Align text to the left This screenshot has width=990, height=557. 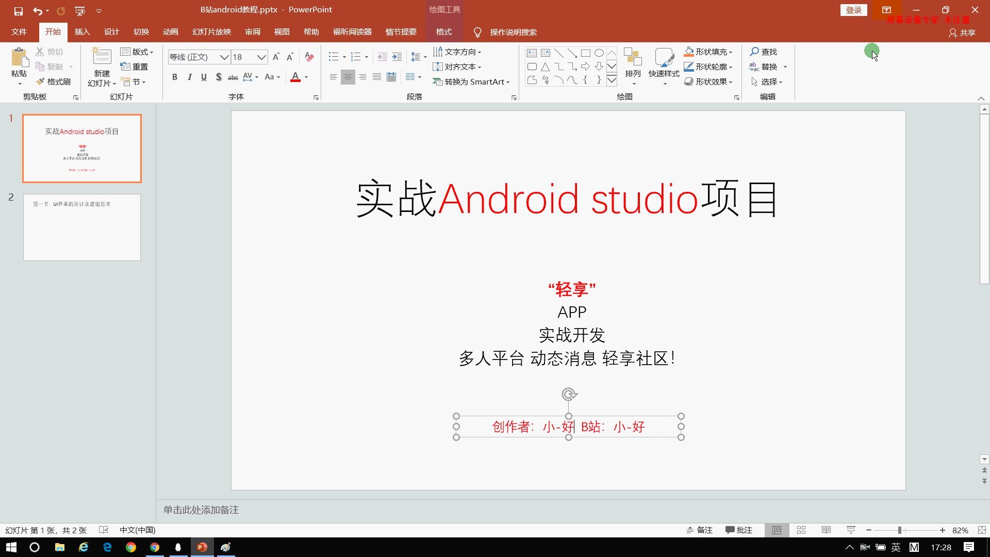click(334, 77)
